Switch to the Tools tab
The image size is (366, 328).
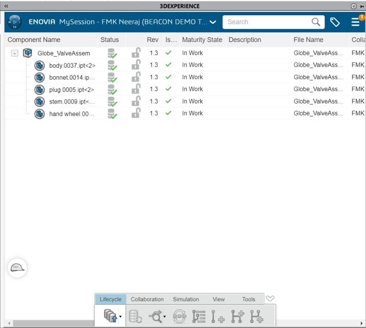click(x=249, y=299)
